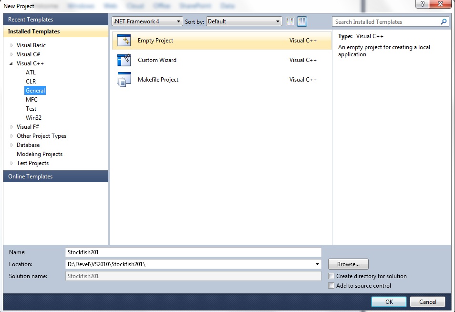Screen dimensions: 455x312
Task: Open the Location path dropdown arrow
Action: 317,264
